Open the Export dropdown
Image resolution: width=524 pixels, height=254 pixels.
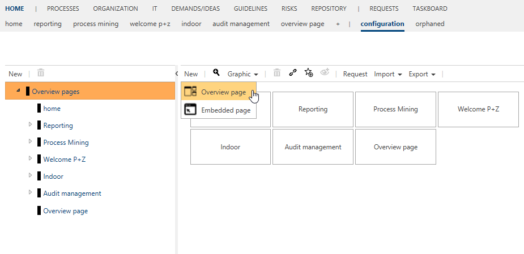[x=421, y=74]
